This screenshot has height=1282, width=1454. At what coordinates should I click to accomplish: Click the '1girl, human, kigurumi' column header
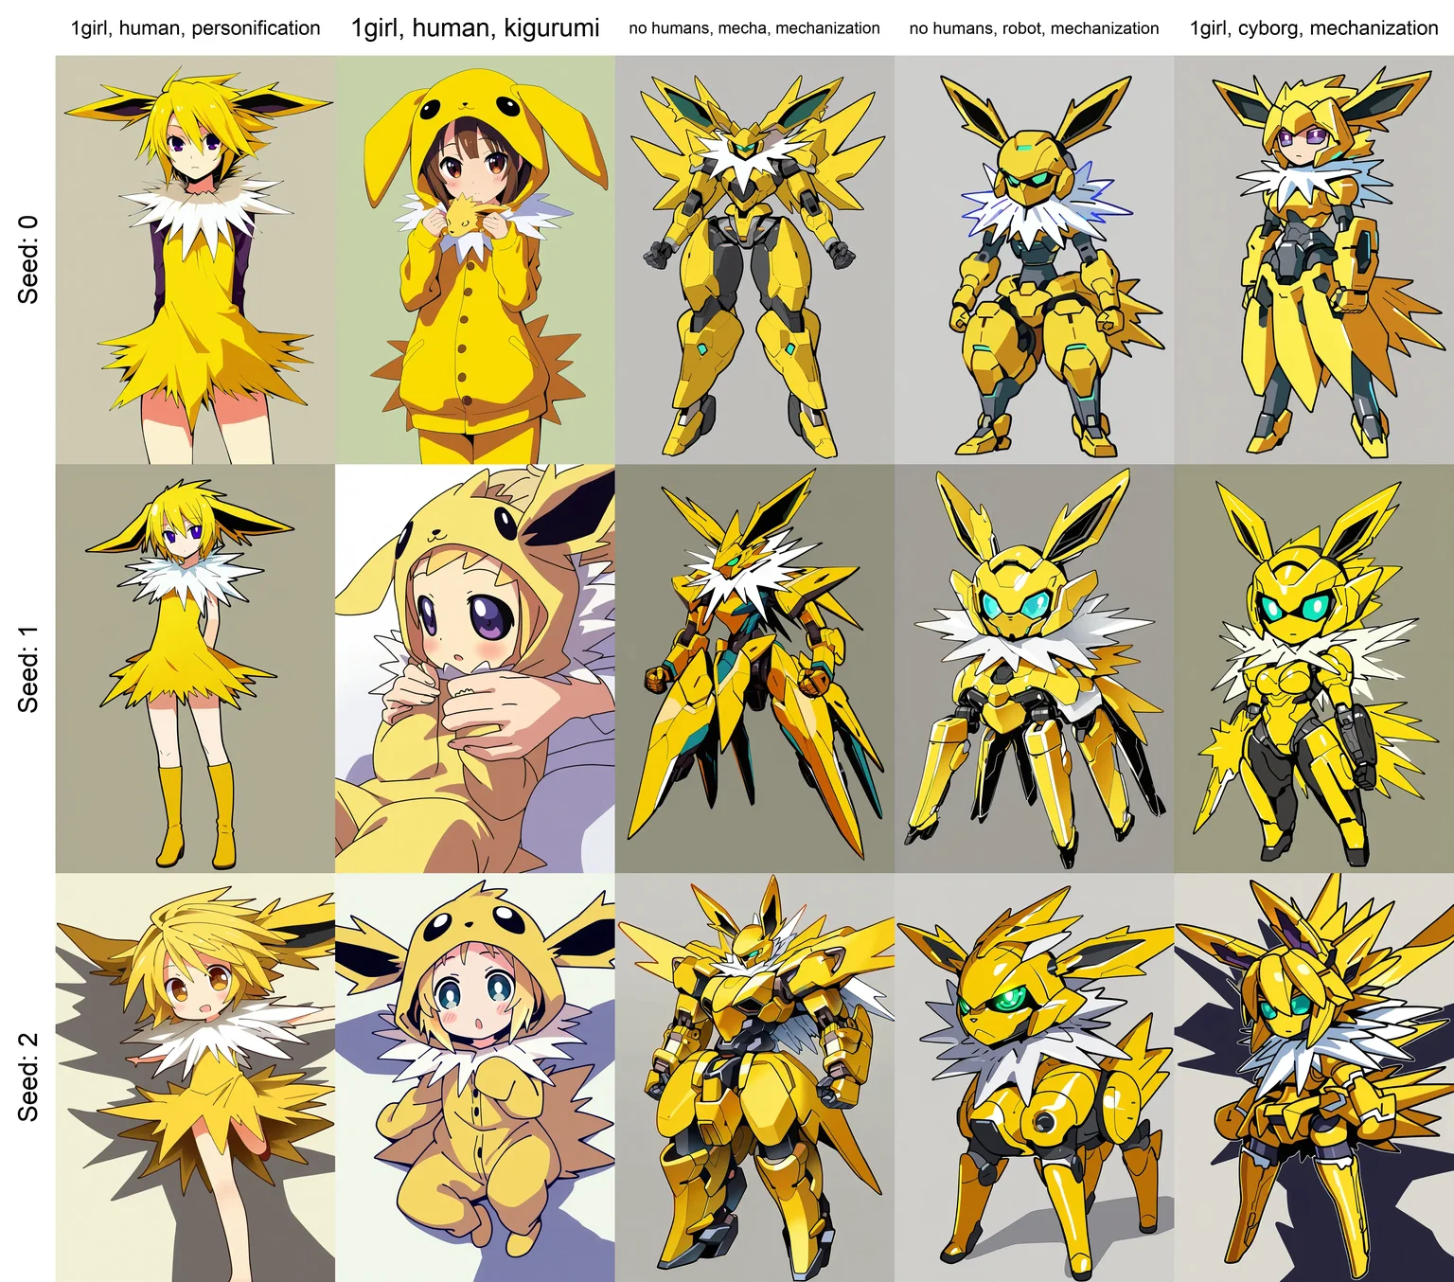tap(475, 28)
